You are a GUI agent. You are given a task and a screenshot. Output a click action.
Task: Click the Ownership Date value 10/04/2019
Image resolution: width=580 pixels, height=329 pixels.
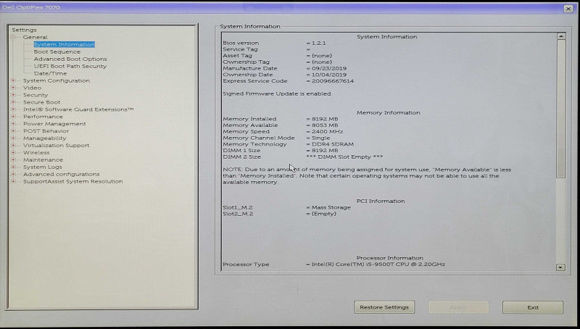[329, 75]
